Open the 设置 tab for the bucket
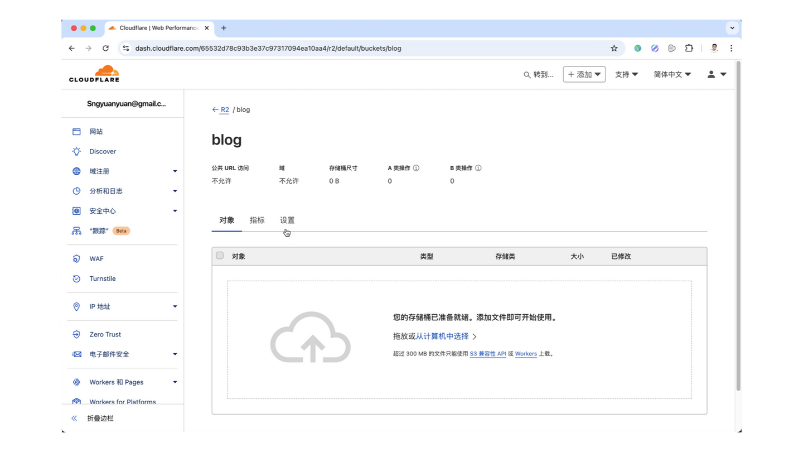Screen dimensions: 803x452 coord(287,220)
